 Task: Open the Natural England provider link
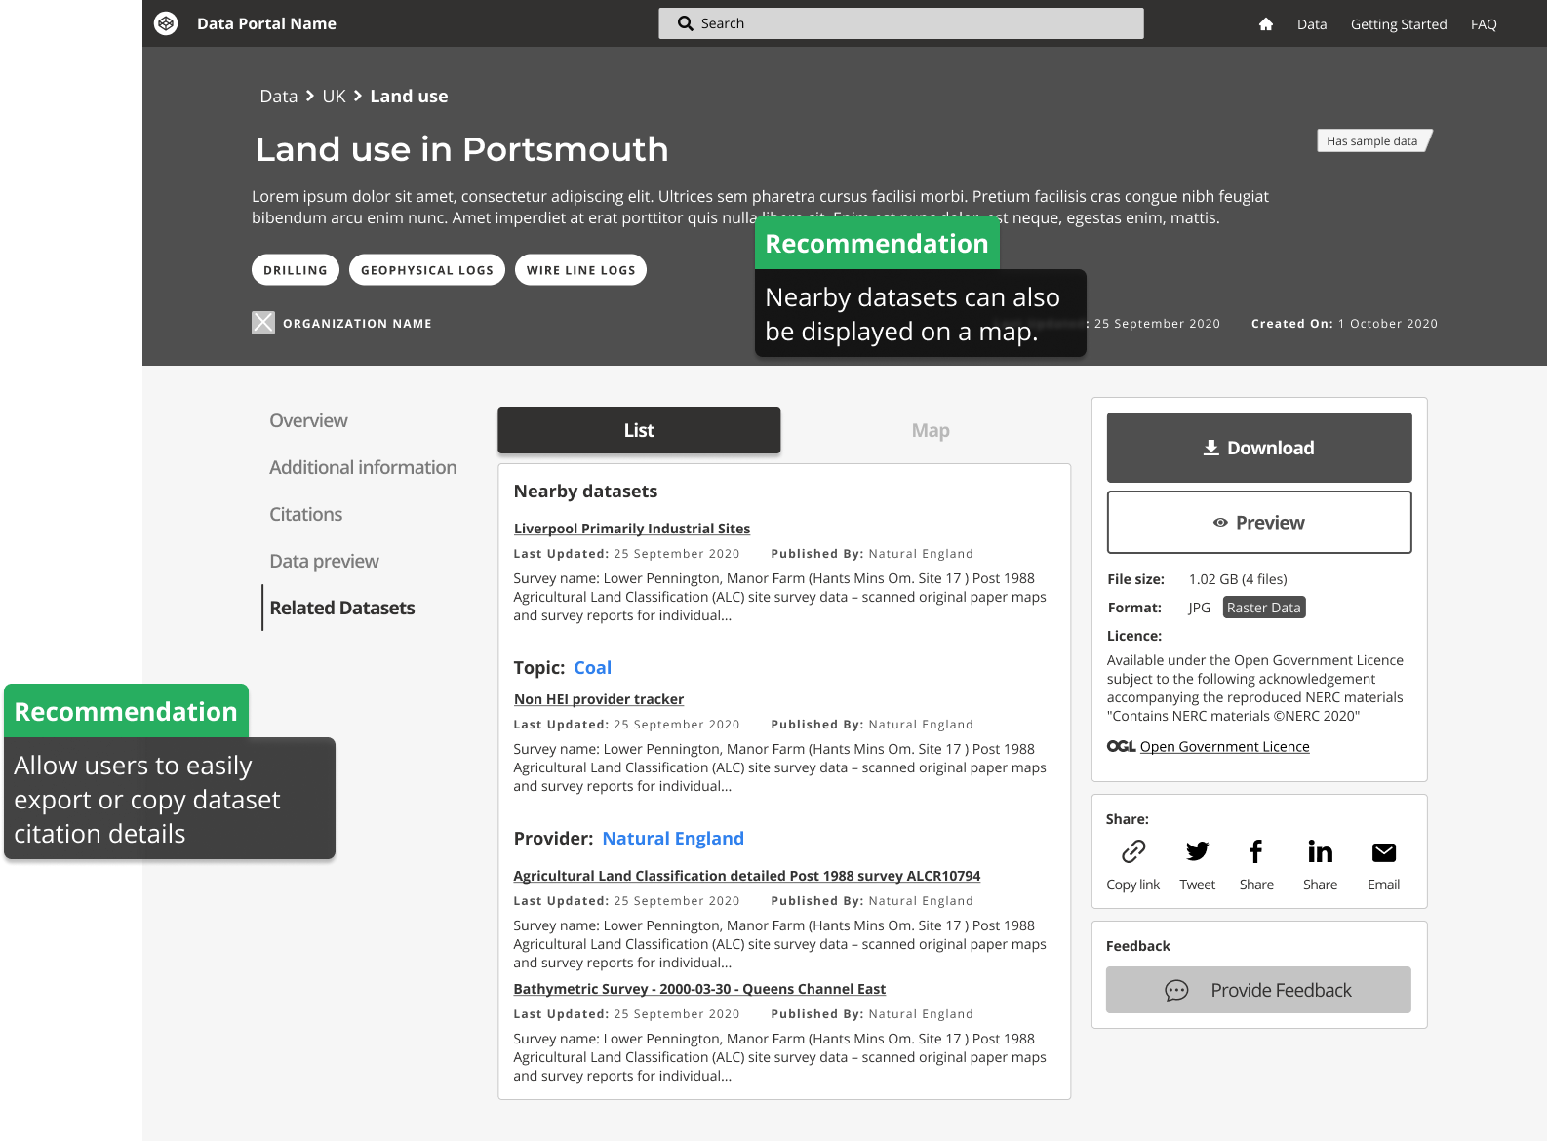coord(673,839)
